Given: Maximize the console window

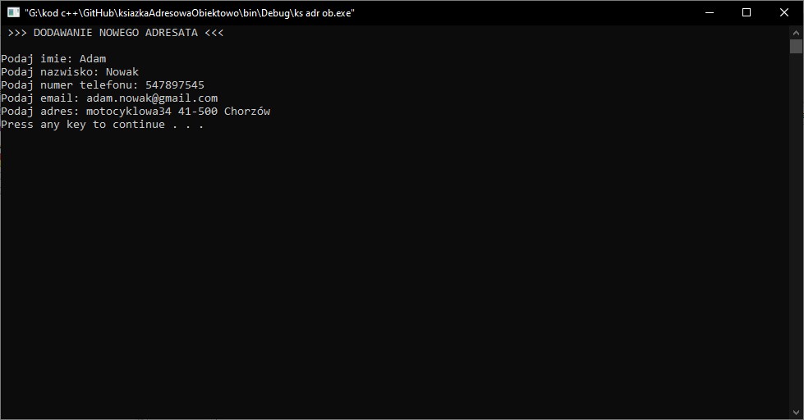Looking at the screenshot, I should click(x=747, y=12).
